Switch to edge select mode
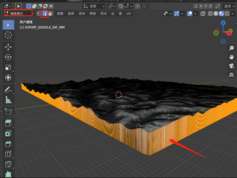This screenshot has width=237, height=178. (x=45, y=14)
